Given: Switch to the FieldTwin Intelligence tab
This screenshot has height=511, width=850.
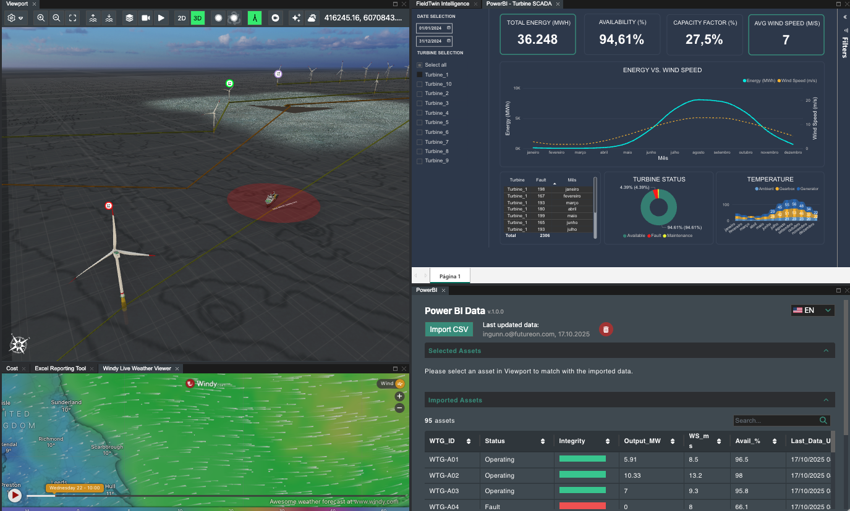Looking at the screenshot, I should tap(443, 4).
